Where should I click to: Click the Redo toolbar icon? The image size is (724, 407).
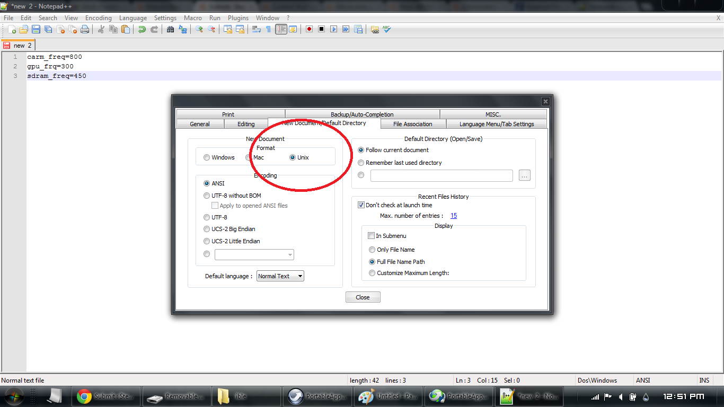(x=154, y=30)
